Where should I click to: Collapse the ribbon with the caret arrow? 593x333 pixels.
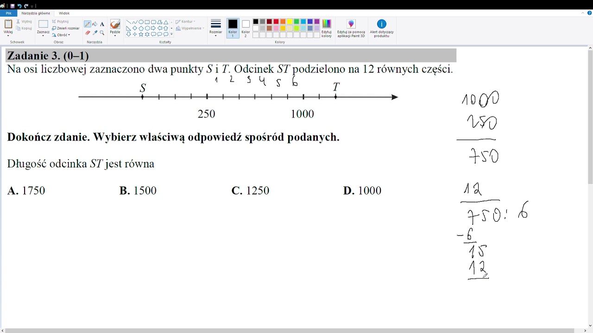coord(583,13)
